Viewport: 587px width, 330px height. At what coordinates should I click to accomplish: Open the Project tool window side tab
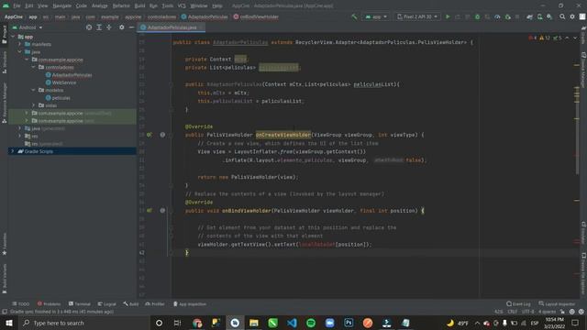(5, 34)
